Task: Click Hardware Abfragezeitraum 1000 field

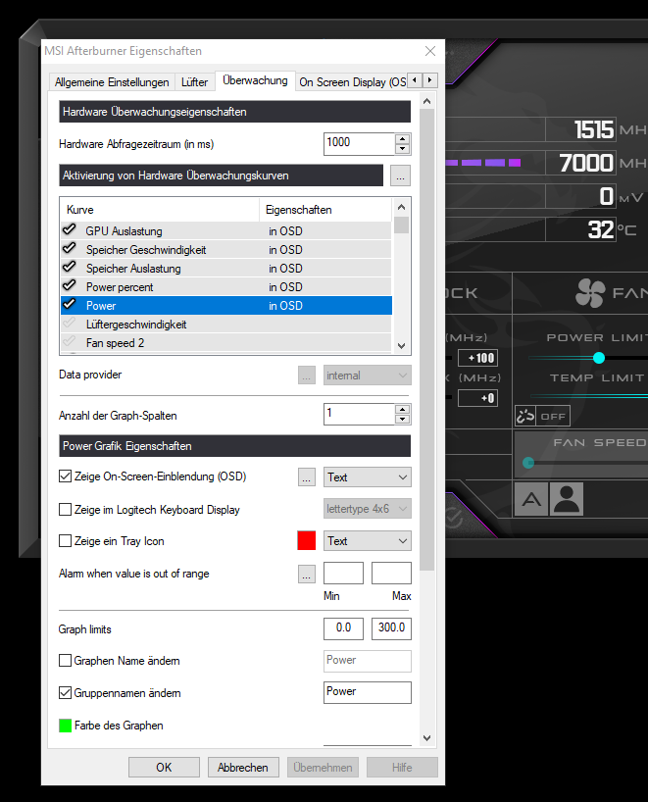Action: point(359,144)
